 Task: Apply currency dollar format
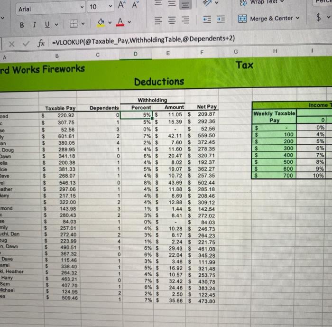[318, 17]
